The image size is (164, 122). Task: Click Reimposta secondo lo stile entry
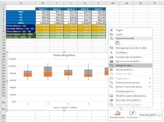pyautogui.click(x=131, y=48)
